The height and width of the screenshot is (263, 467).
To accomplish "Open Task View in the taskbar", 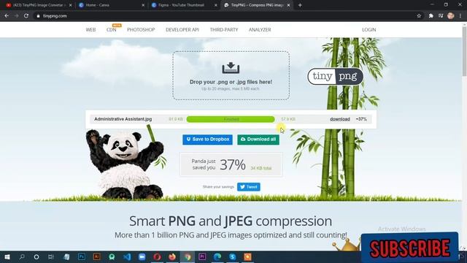I will [51, 256].
